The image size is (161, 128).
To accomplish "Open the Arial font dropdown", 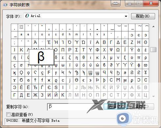I will (x=76, y=16).
